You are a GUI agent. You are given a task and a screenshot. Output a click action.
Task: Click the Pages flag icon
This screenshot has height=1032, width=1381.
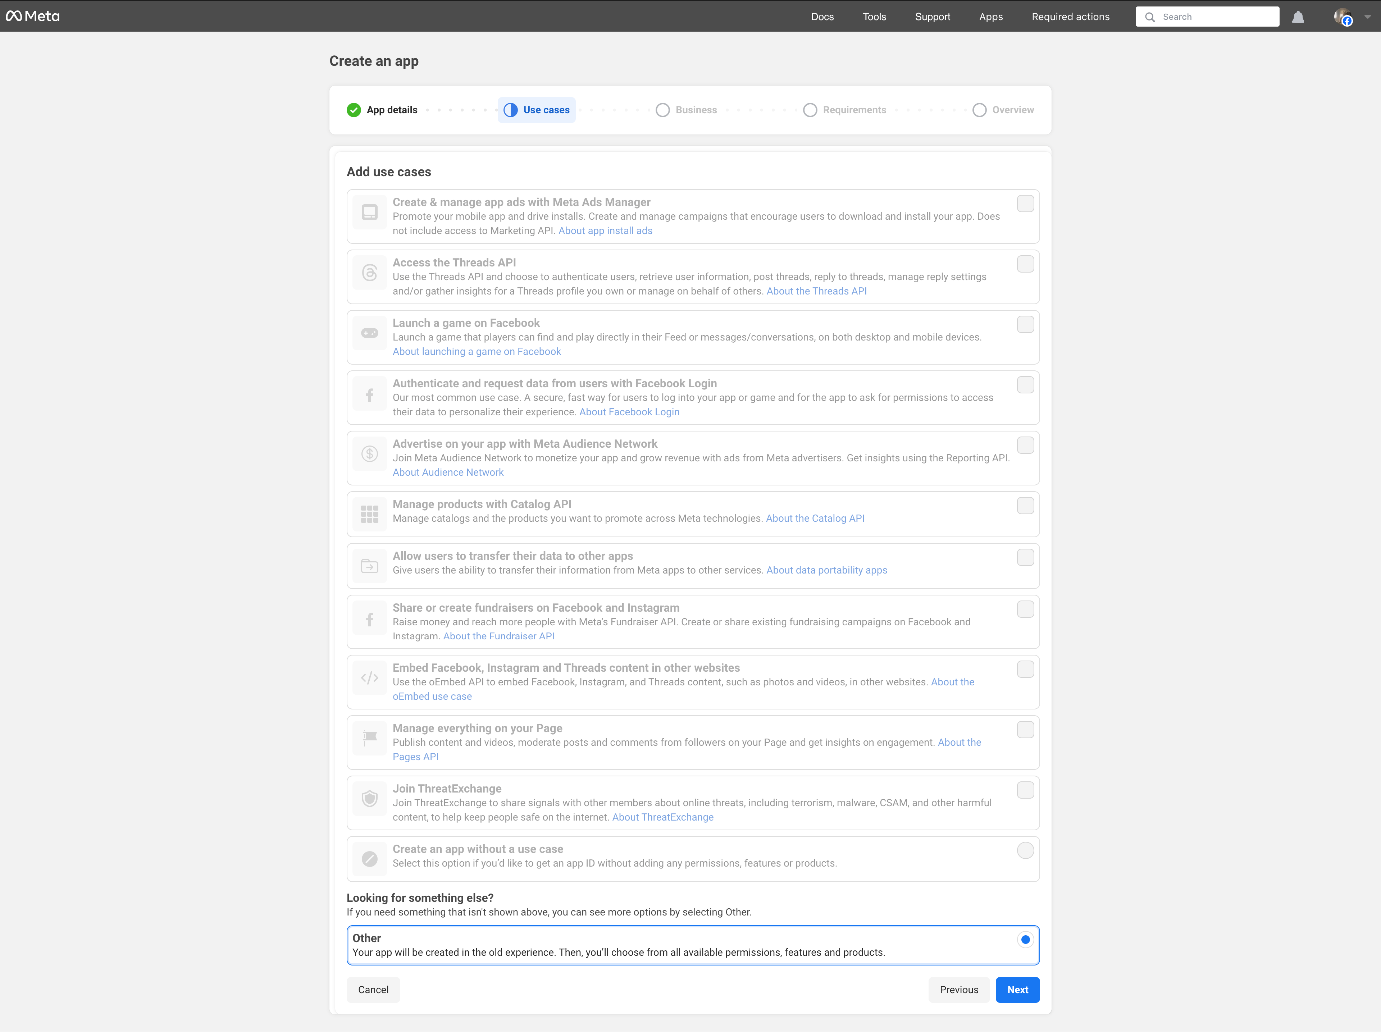(x=370, y=738)
